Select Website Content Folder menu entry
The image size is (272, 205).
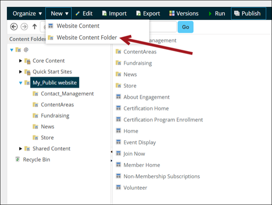click(82, 38)
